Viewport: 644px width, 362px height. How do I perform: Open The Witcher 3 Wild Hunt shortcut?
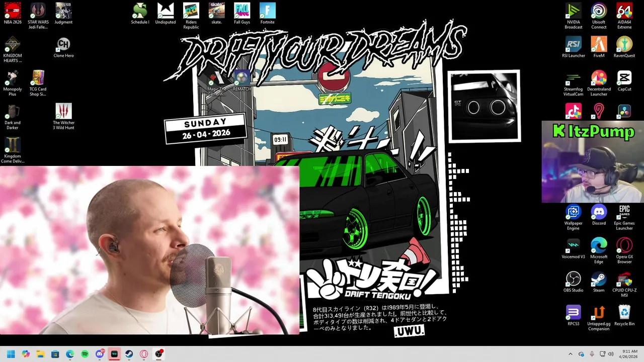coord(63,117)
